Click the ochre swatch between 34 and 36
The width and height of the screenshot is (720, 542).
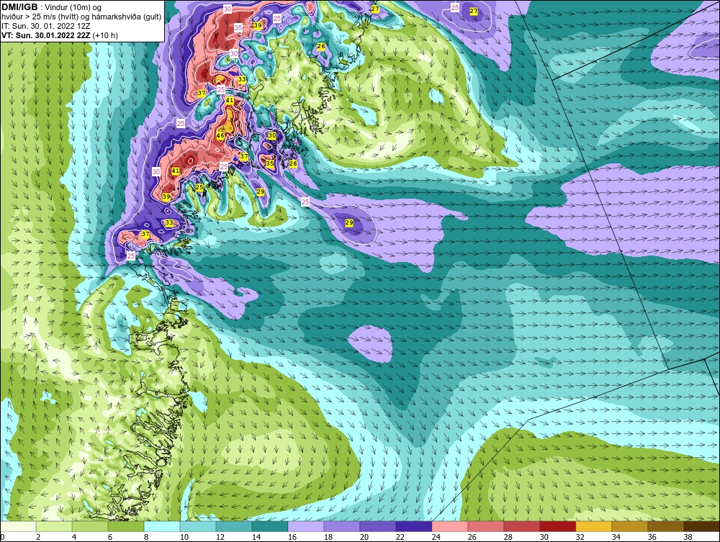coord(629,526)
